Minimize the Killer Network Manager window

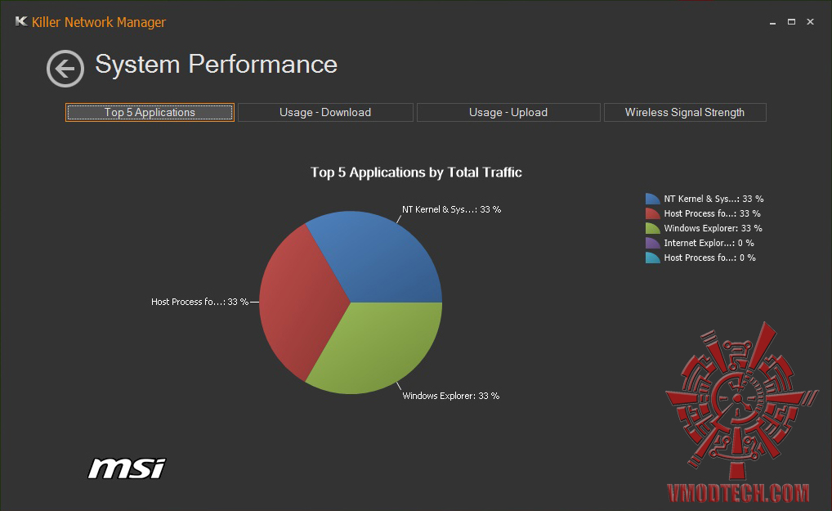pyautogui.click(x=772, y=22)
